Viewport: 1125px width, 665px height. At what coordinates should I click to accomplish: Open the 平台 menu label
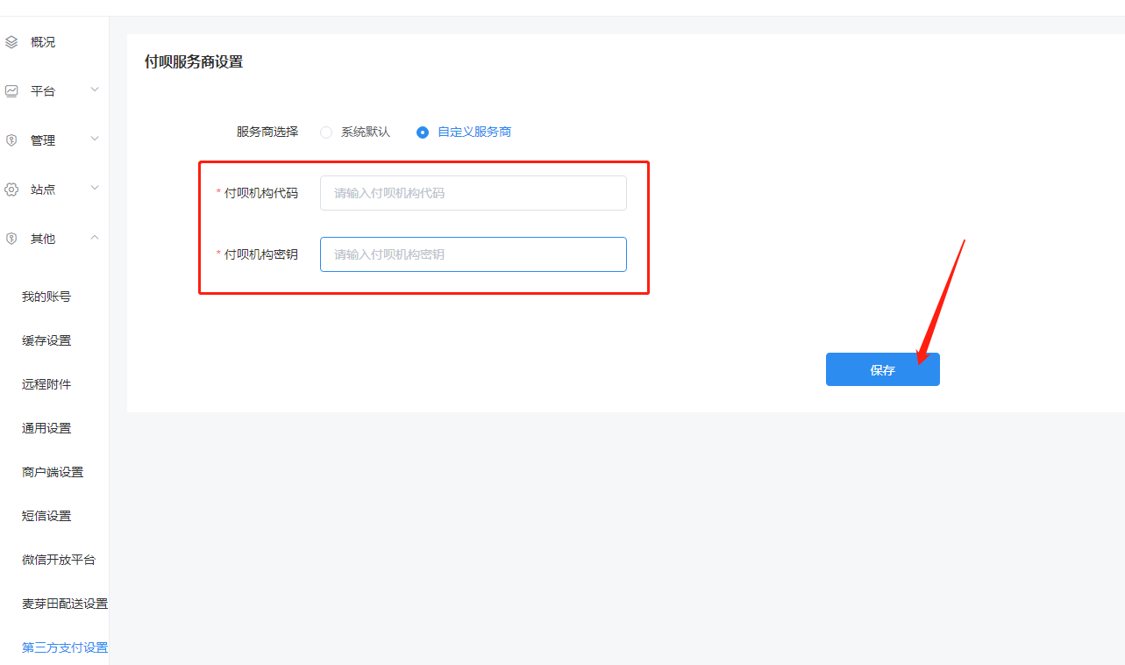[43, 91]
